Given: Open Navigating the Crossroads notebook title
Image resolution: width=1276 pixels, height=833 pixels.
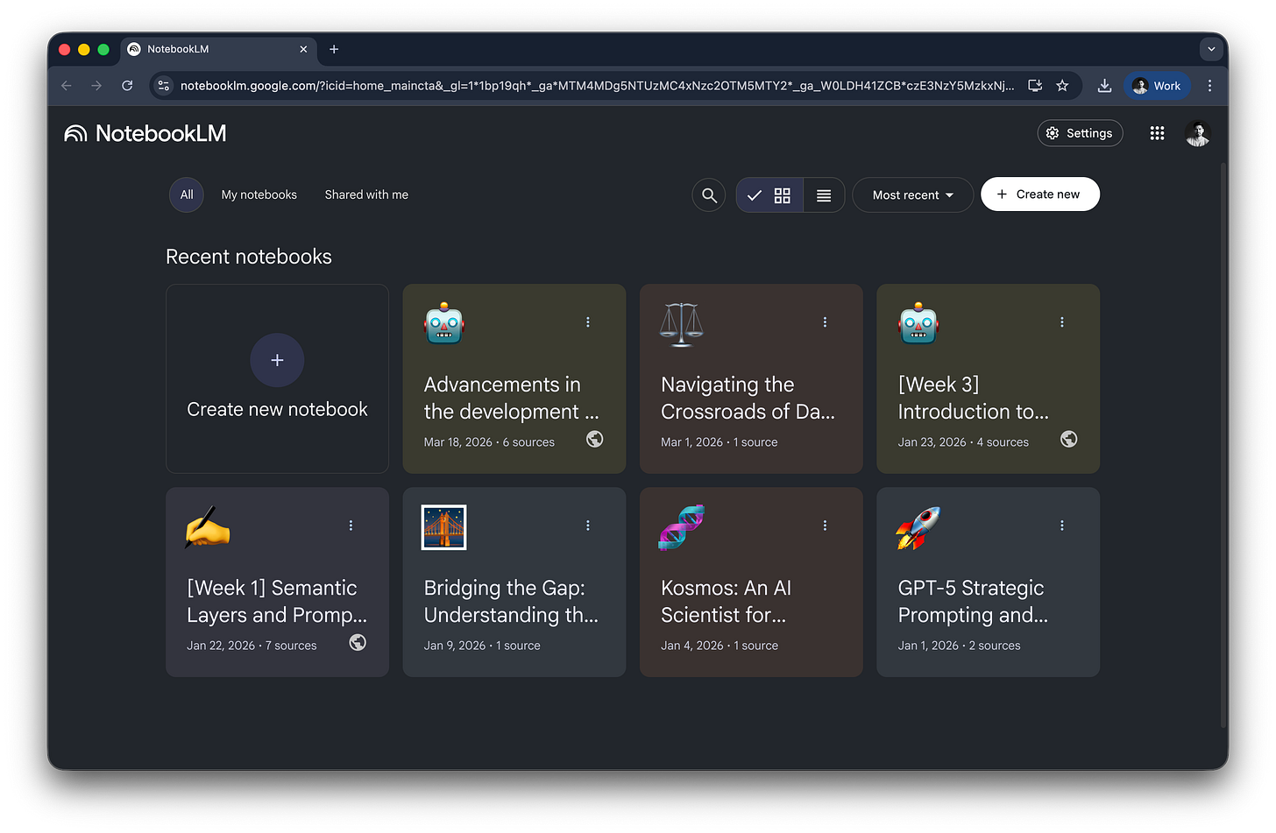Looking at the screenshot, I should 748,398.
